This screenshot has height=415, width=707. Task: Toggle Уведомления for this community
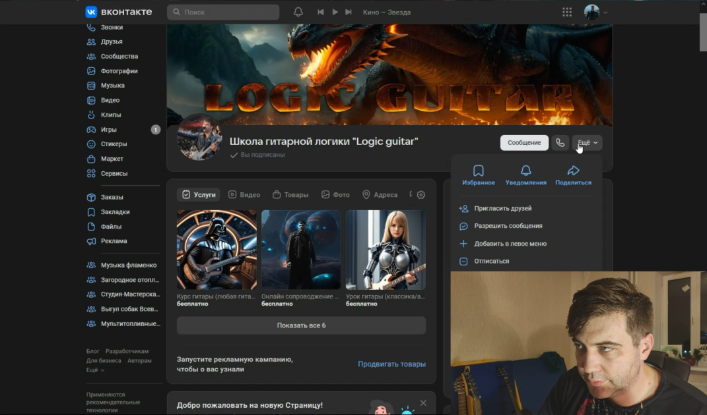[x=525, y=175]
